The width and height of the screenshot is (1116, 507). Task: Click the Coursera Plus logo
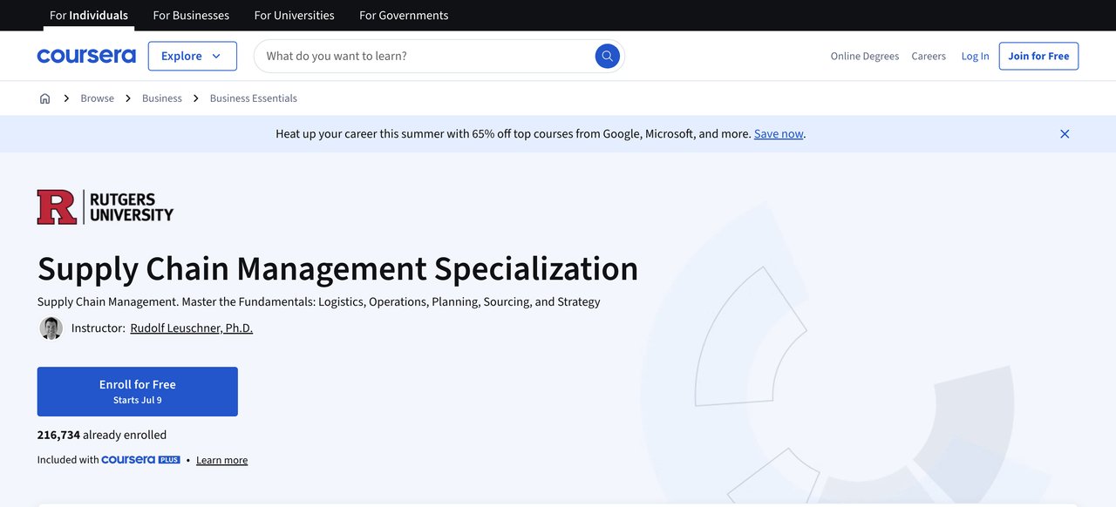140,459
